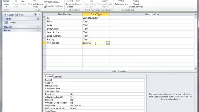Image resolution: width=199 pixels, height=112 pixels.
Task: Click Delete Rows in the Tools group
Action: tap(52, 2)
